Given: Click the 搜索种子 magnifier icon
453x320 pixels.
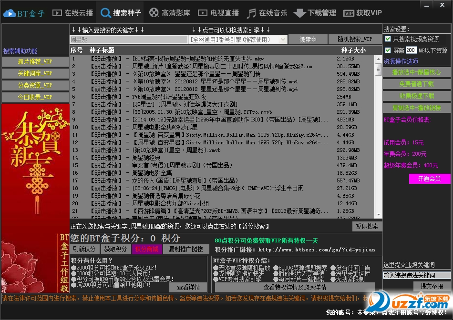Looking at the screenshot, I should pos(105,13).
